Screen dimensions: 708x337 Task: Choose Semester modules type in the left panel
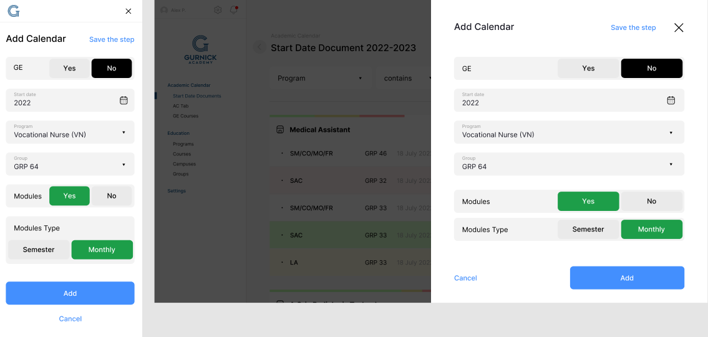point(39,250)
